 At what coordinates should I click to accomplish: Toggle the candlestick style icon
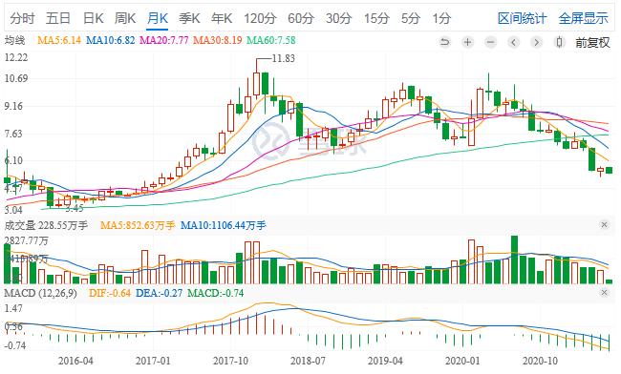559,42
